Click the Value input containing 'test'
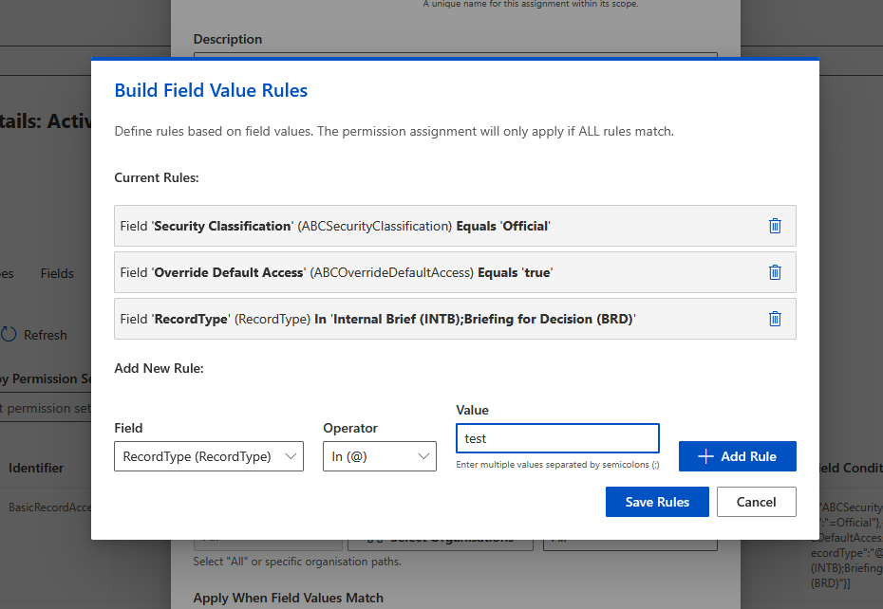The image size is (883, 609). [557, 438]
